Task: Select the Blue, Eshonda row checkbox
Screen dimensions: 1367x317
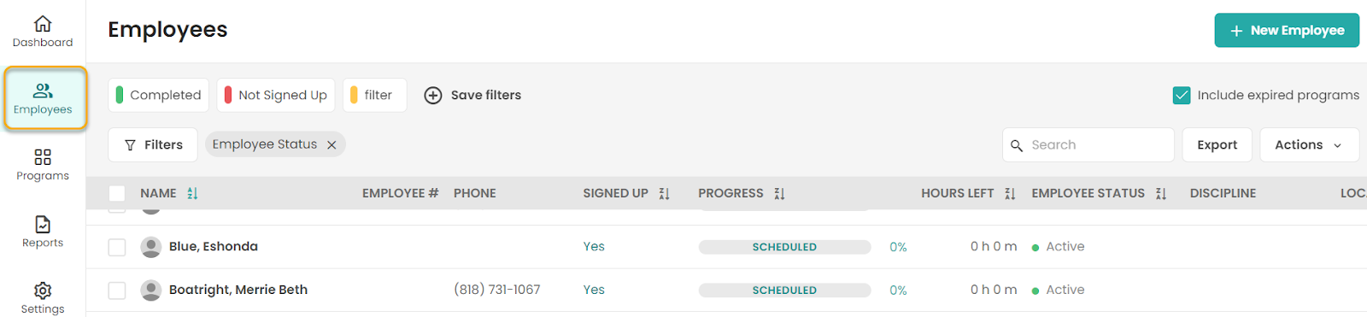Action: pyautogui.click(x=117, y=247)
